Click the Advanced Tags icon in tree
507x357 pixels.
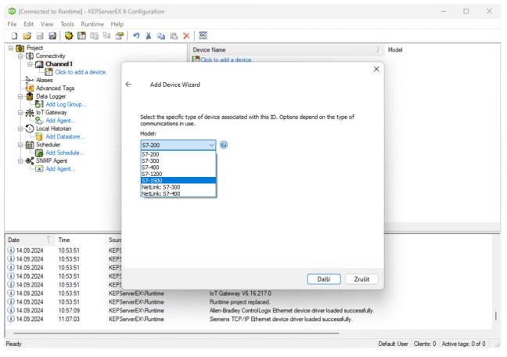pos(30,88)
